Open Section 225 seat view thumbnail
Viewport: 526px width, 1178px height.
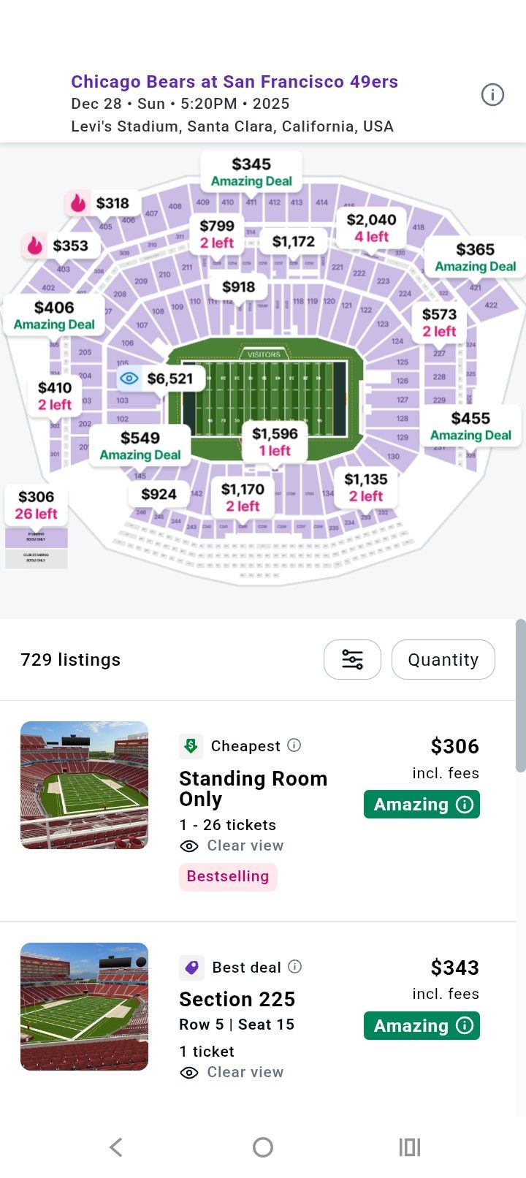coord(84,1006)
